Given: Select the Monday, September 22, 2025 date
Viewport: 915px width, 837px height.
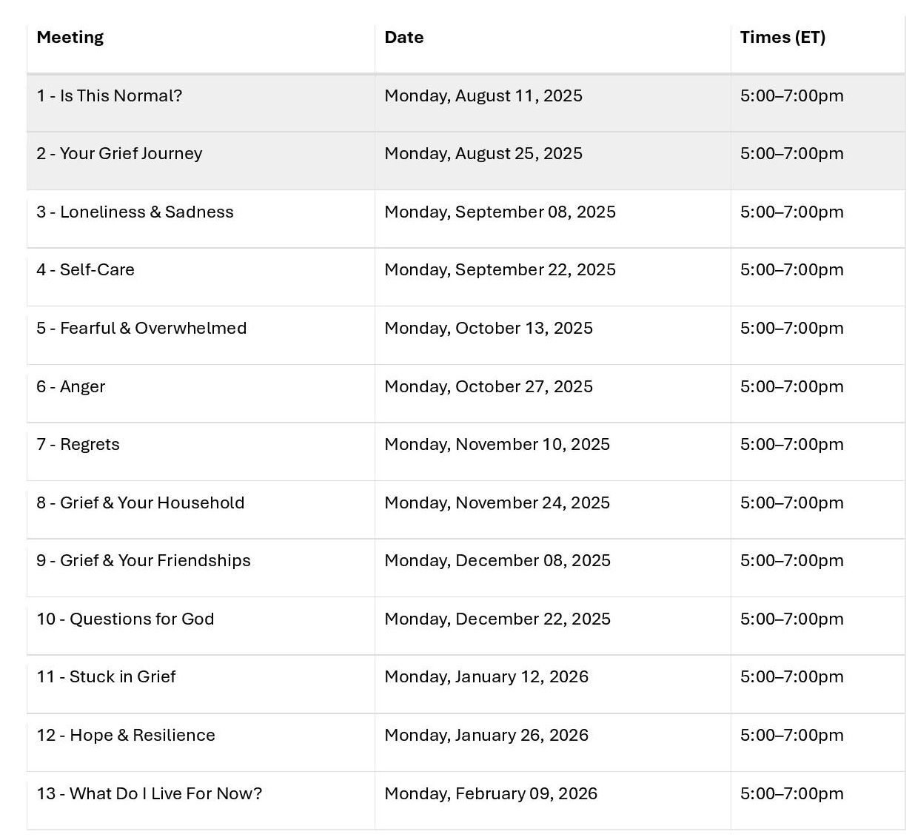Looking at the screenshot, I should coord(500,270).
